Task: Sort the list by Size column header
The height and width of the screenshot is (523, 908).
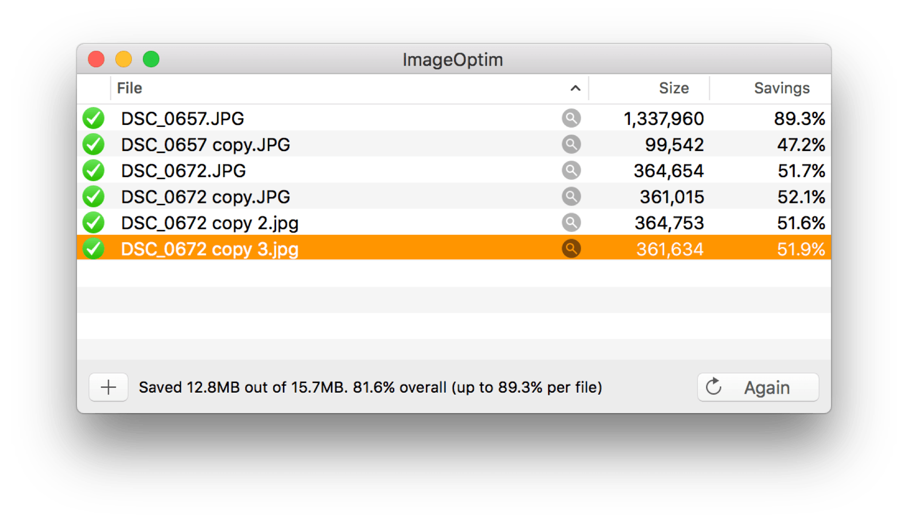Action: point(673,88)
